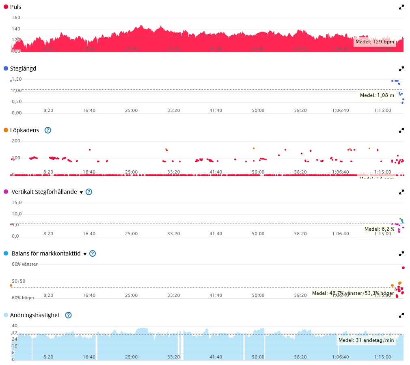Click the '50/50' balance axis label
The height and width of the screenshot is (365, 410).
click(19, 281)
